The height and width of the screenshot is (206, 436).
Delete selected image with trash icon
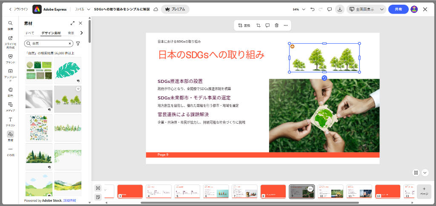pos(277,25)
